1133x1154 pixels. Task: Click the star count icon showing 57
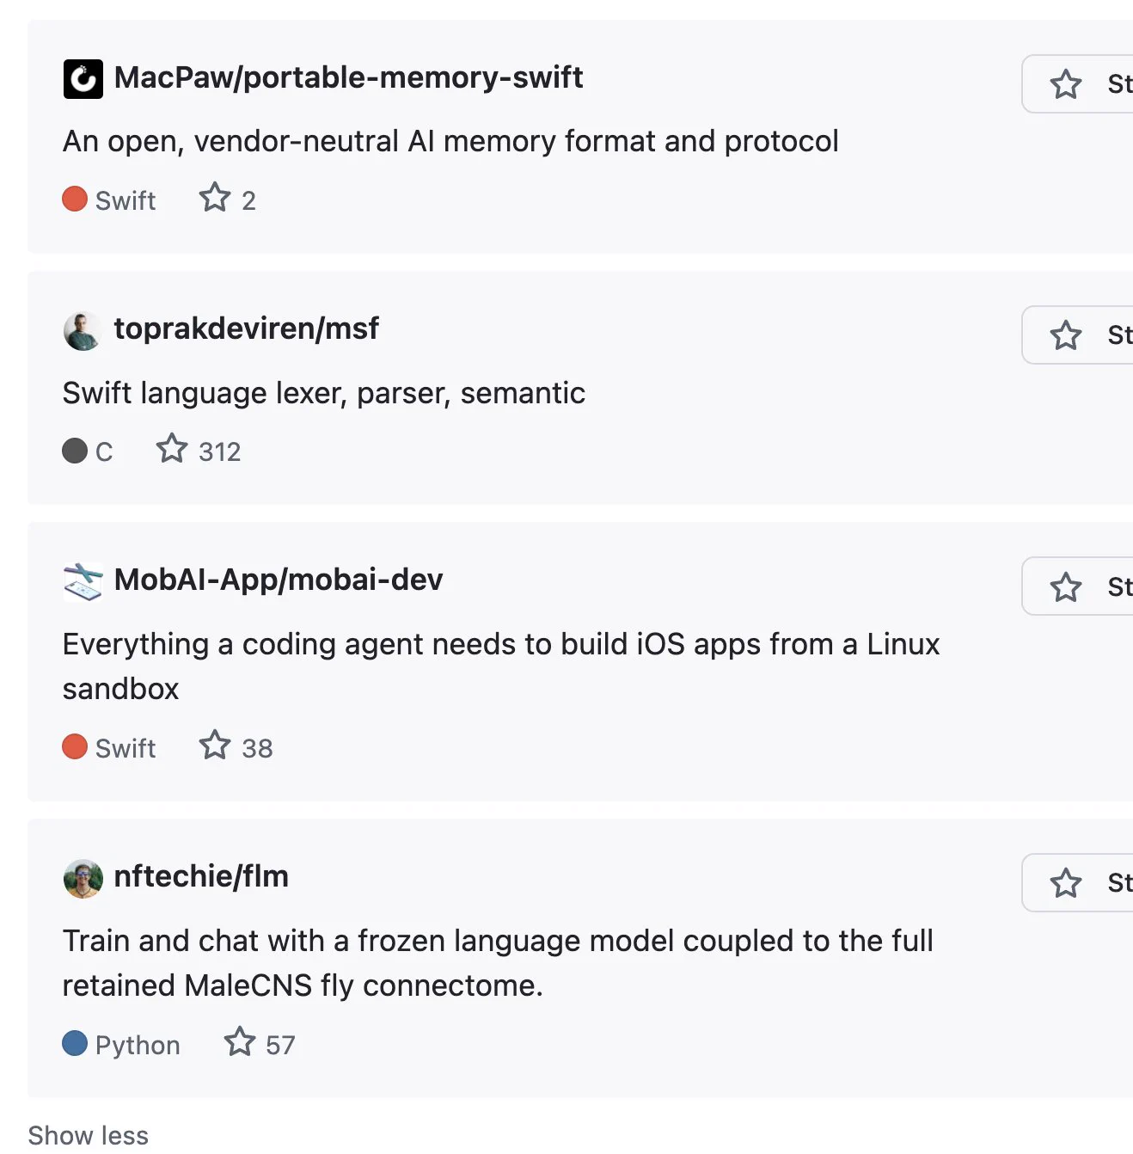point(240,1042)
